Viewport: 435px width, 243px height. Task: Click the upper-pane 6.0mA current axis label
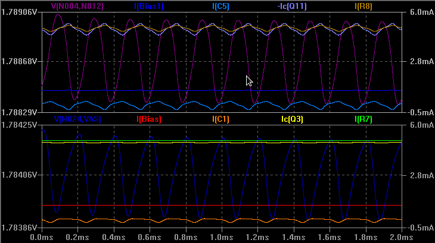(x=422, y=12)
